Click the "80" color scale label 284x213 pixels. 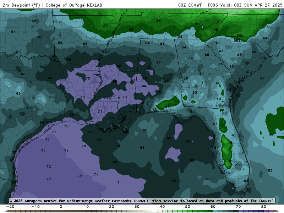point(264,207)
